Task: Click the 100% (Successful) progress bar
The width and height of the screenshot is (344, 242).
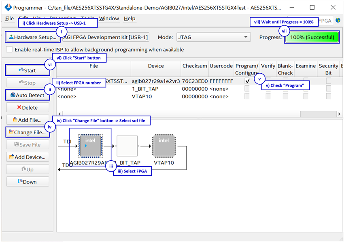Action: (x=312, y=37)
